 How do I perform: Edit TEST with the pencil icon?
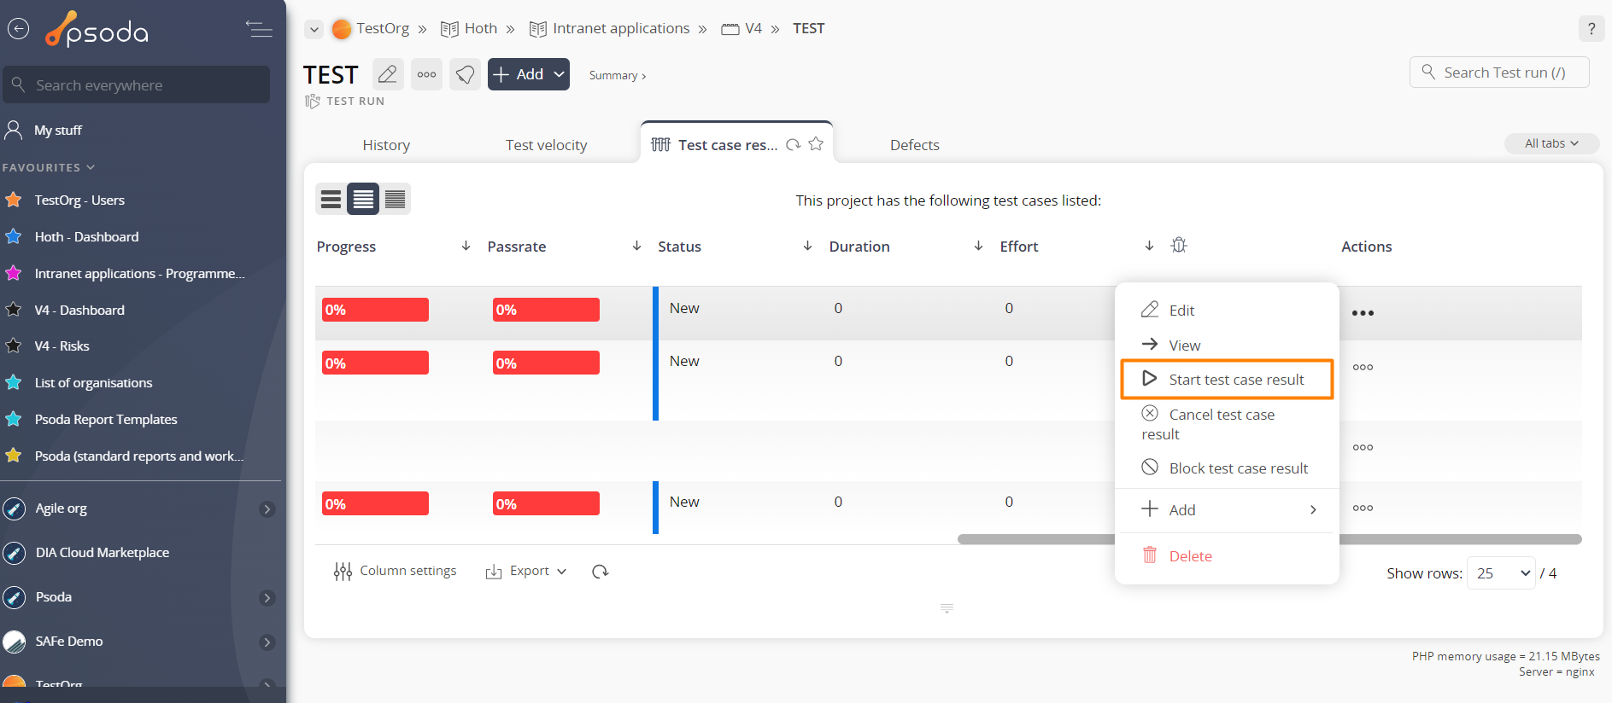388,74
